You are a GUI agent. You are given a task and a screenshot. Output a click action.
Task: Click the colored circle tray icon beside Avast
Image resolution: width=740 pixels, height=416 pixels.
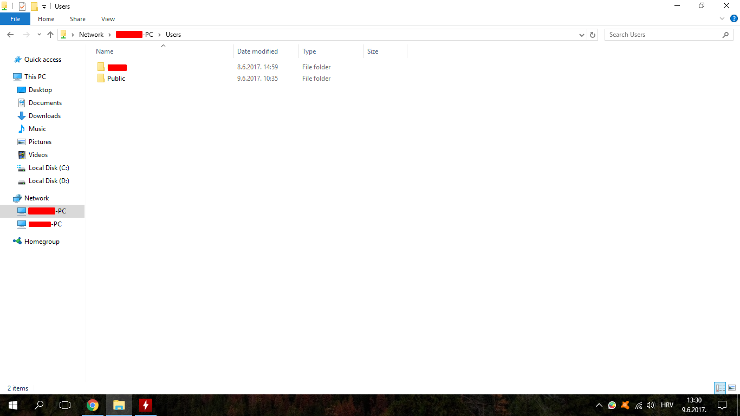[612, 405]
